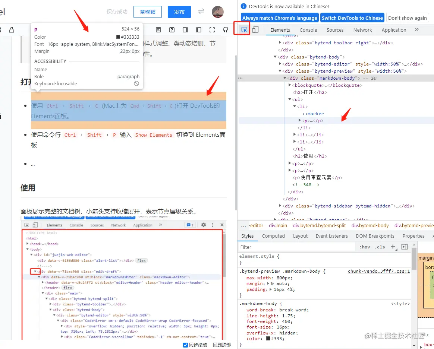The image size is (434, 349).
Task: Click the #333 color swatch in styles
Action: (x=268, y=339)
